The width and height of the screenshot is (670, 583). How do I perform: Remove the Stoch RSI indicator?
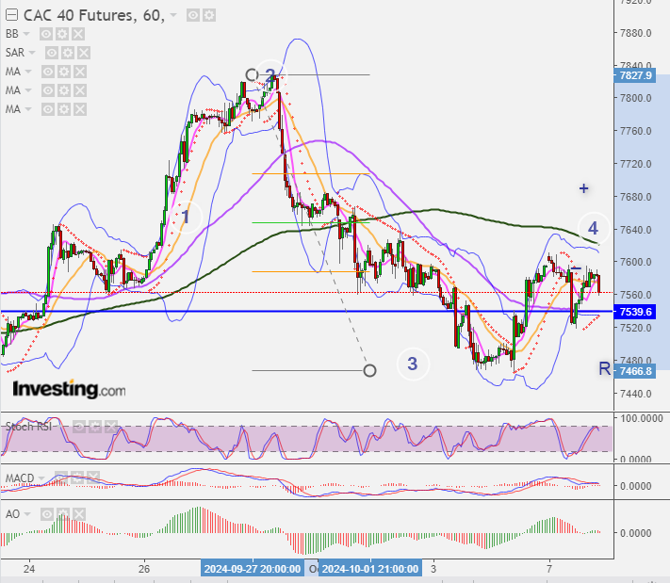[110, 427]
